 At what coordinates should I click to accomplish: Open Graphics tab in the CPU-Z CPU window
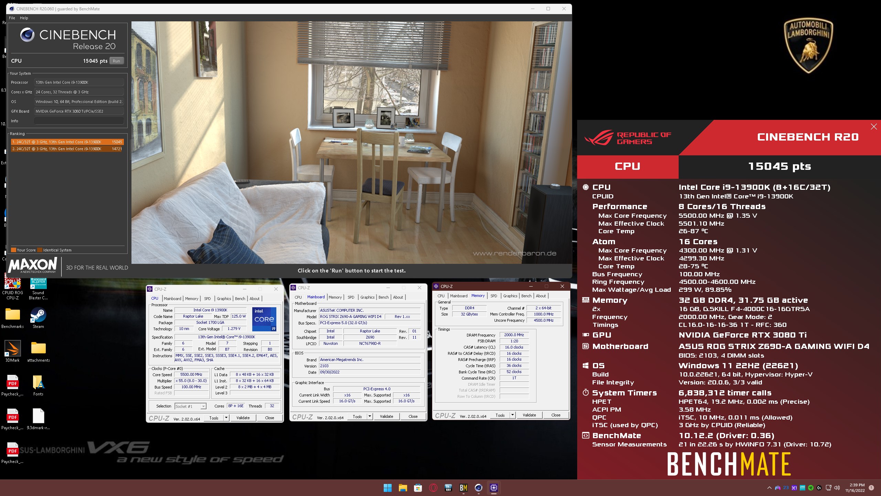point(224,299)
